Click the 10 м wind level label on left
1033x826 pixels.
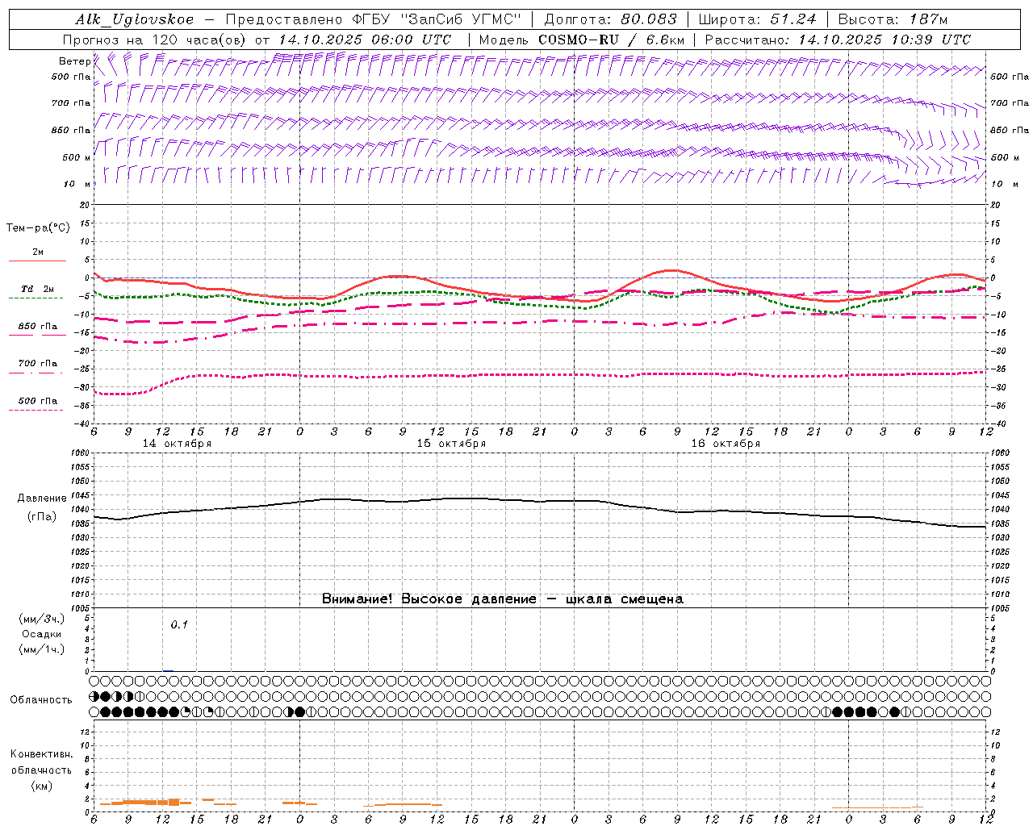point(77,184)
